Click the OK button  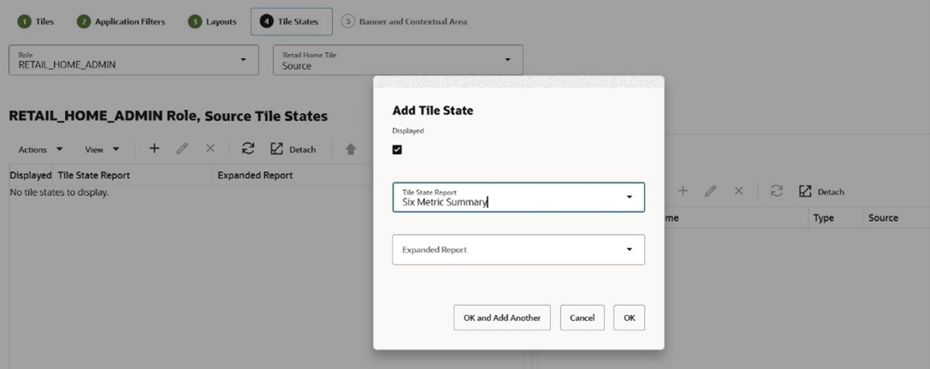630,318
